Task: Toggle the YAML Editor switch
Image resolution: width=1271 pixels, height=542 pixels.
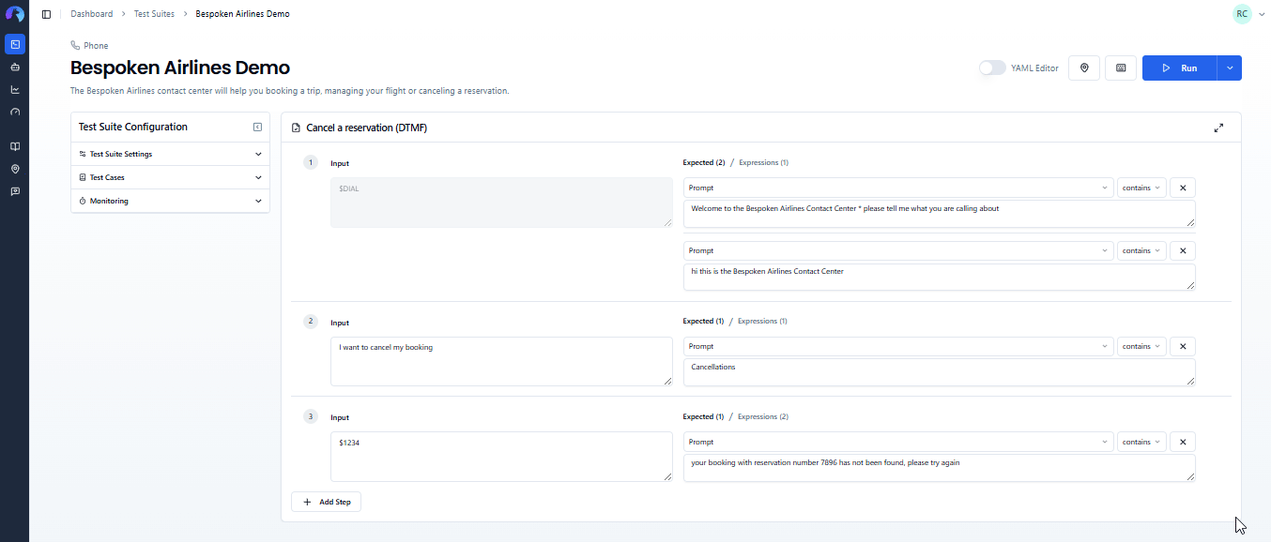Action: point(992,68)
